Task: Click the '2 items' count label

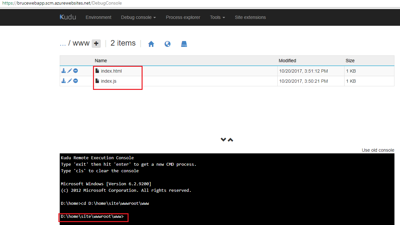Action: [x=123, y=43]
